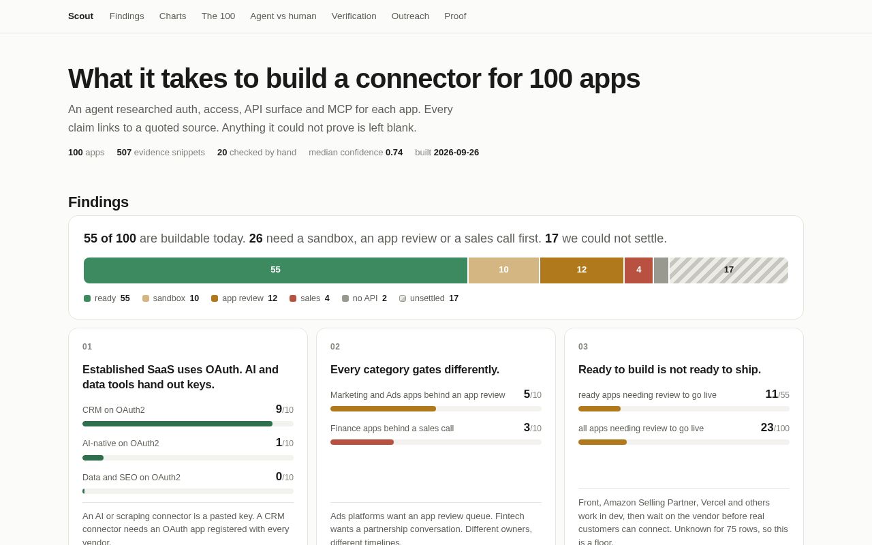The image size is (872, 545).
Task: Open the Findings nav item
Action: click(127, 16)
